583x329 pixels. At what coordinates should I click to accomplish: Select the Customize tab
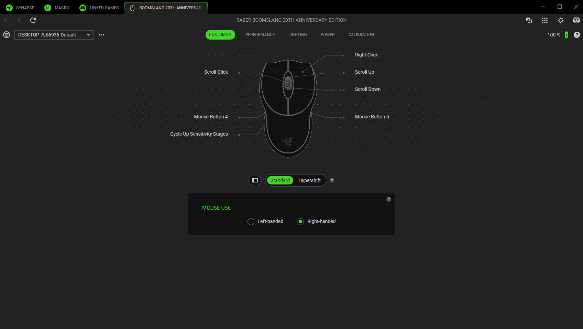click(220, 35)
